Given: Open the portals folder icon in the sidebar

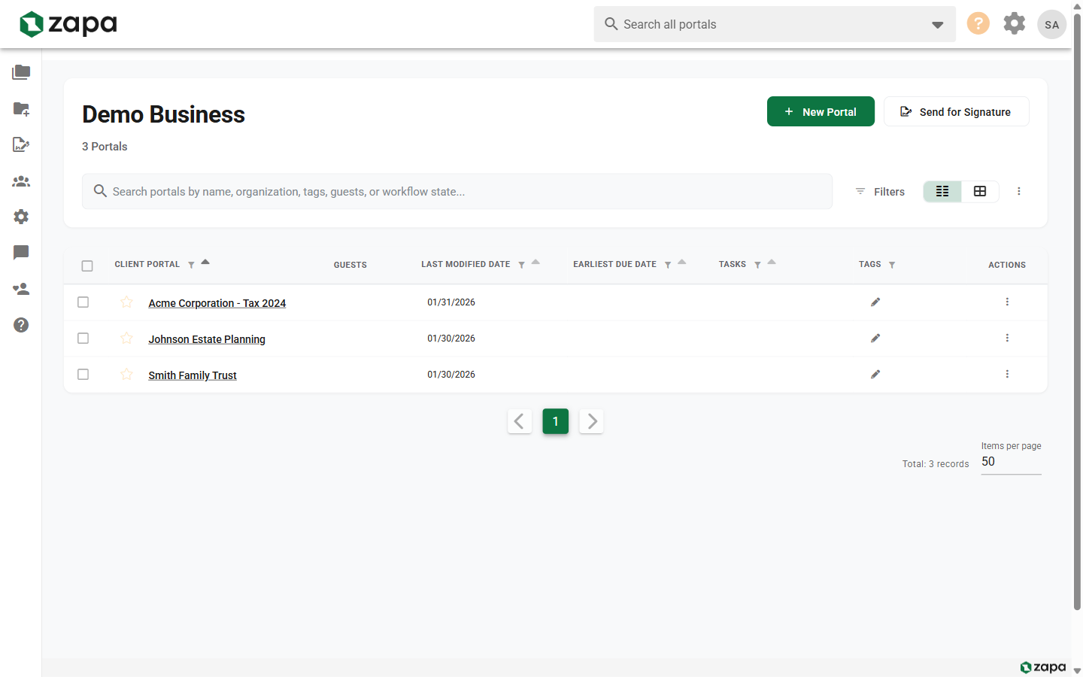Looking at the screenshot, I should click(21, 72).
